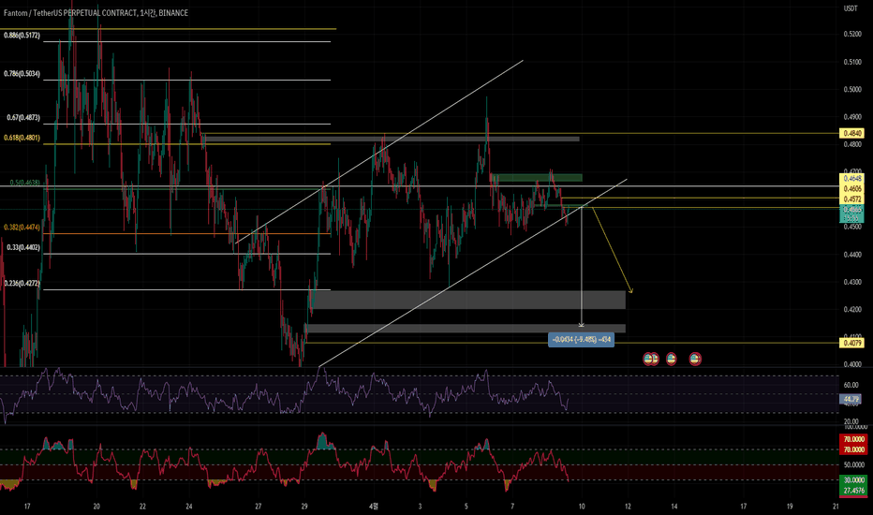The height and width of the screenshot is (515, 873).
Task: Click the 0.4900 price axis label
Action: (x=852, y=117)
